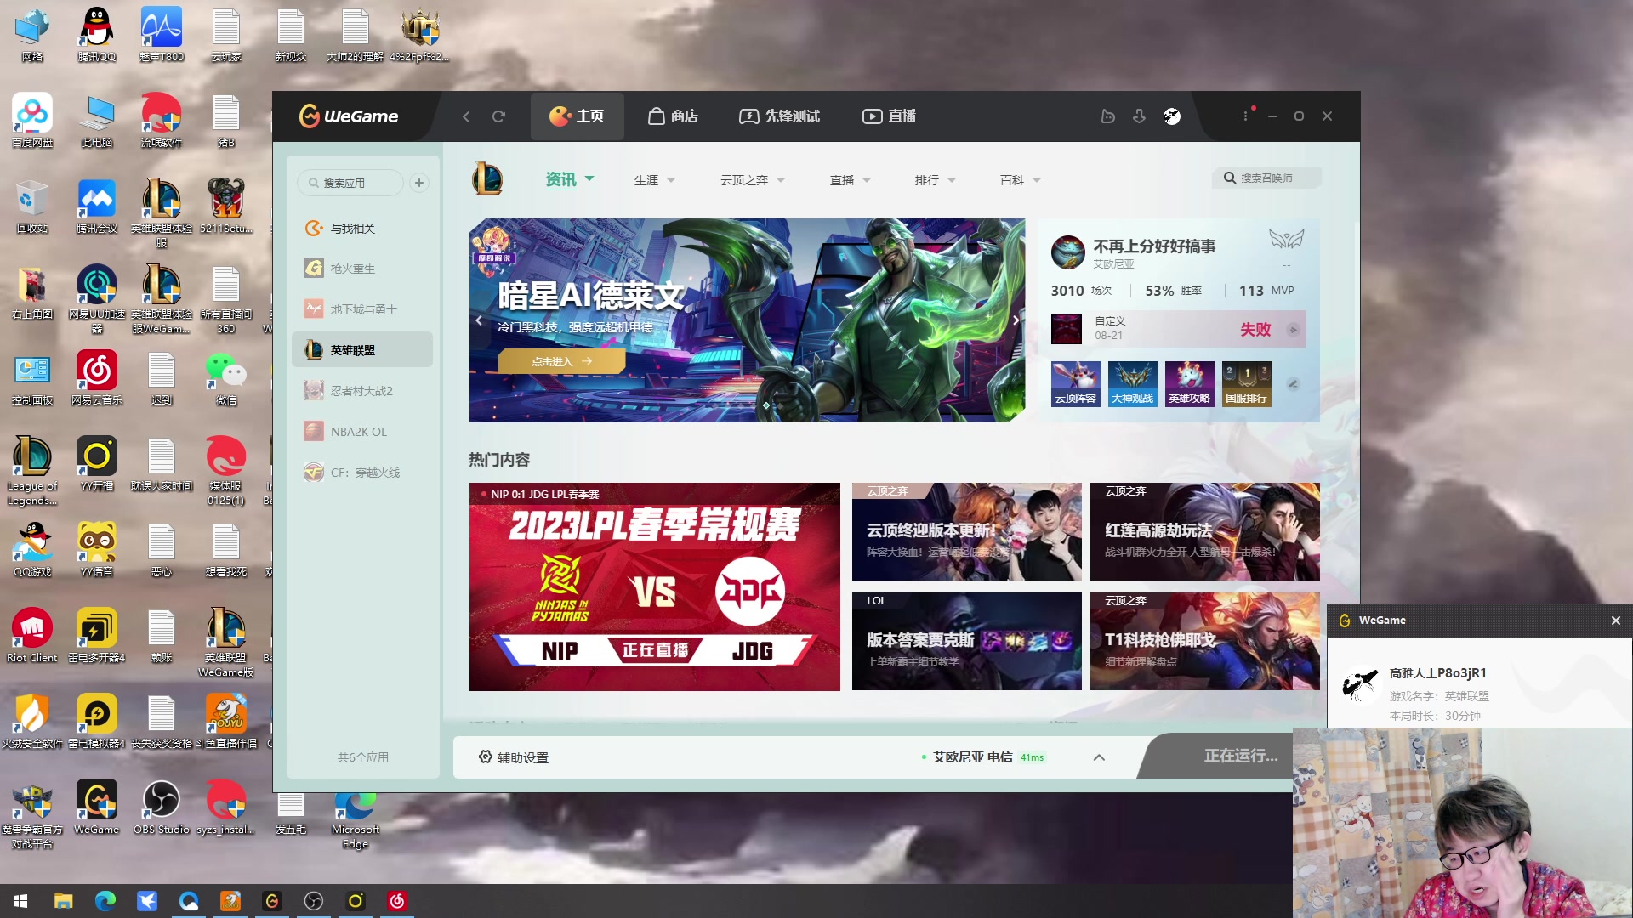Click the 自定义 失败 match record
The width and height of the screenshot is (1633, 918).
pos(1178,329)
